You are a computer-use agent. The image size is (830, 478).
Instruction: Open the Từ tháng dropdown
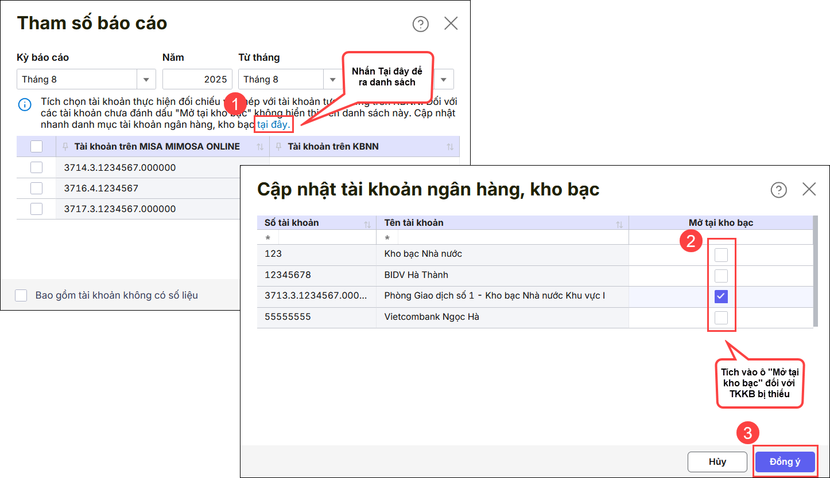[331, 80]
